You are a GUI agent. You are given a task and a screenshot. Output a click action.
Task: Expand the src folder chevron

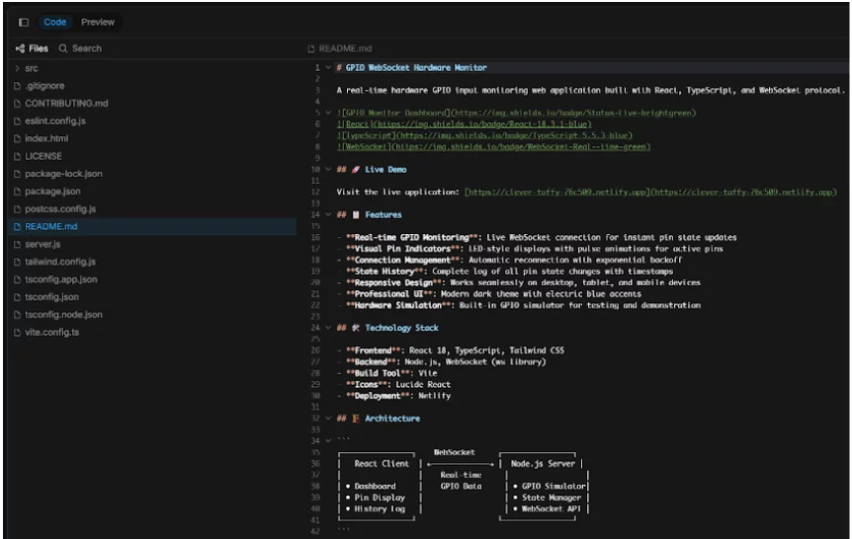click(18, 68)
